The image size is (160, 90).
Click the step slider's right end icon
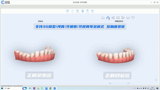(x=128, y=83)
